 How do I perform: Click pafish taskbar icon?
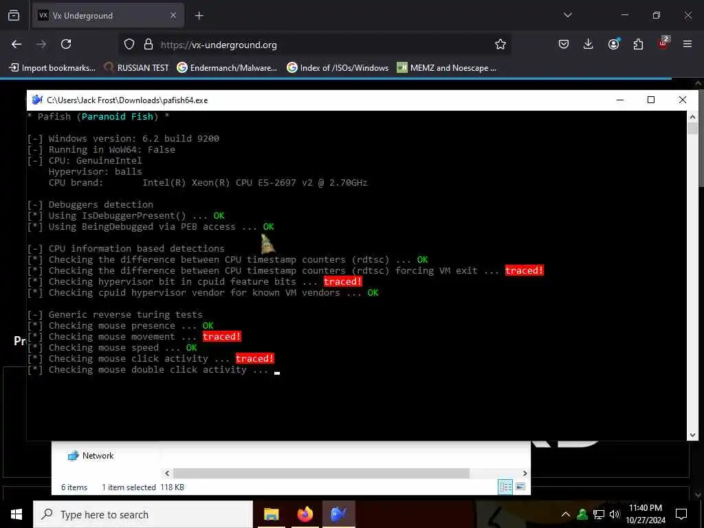click(338, 514)
